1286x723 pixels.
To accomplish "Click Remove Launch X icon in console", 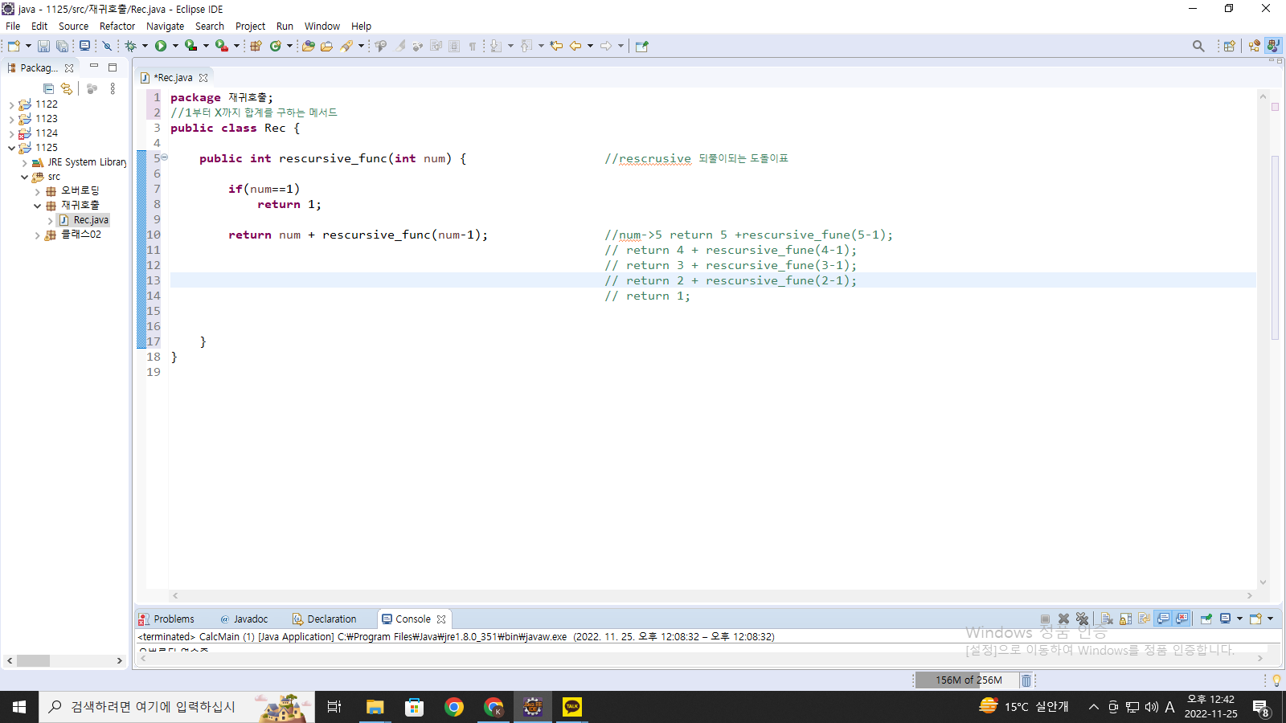I will point(1063,619).
